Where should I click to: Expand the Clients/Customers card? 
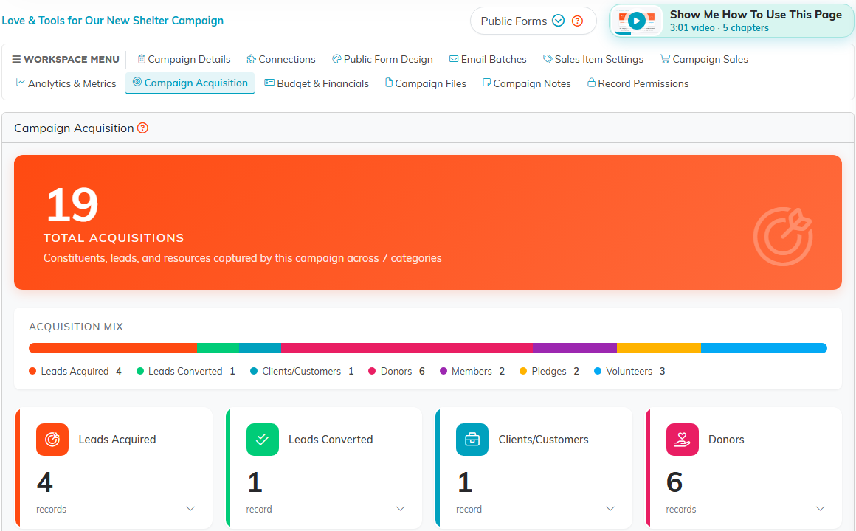pyautogui.click(x=610, y=509)
